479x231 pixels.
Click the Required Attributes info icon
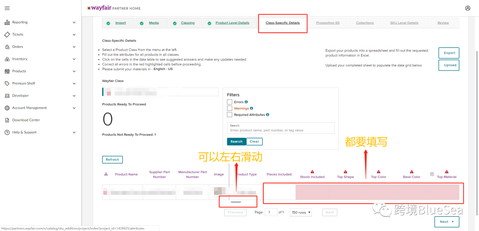click(x=267, y=114)
